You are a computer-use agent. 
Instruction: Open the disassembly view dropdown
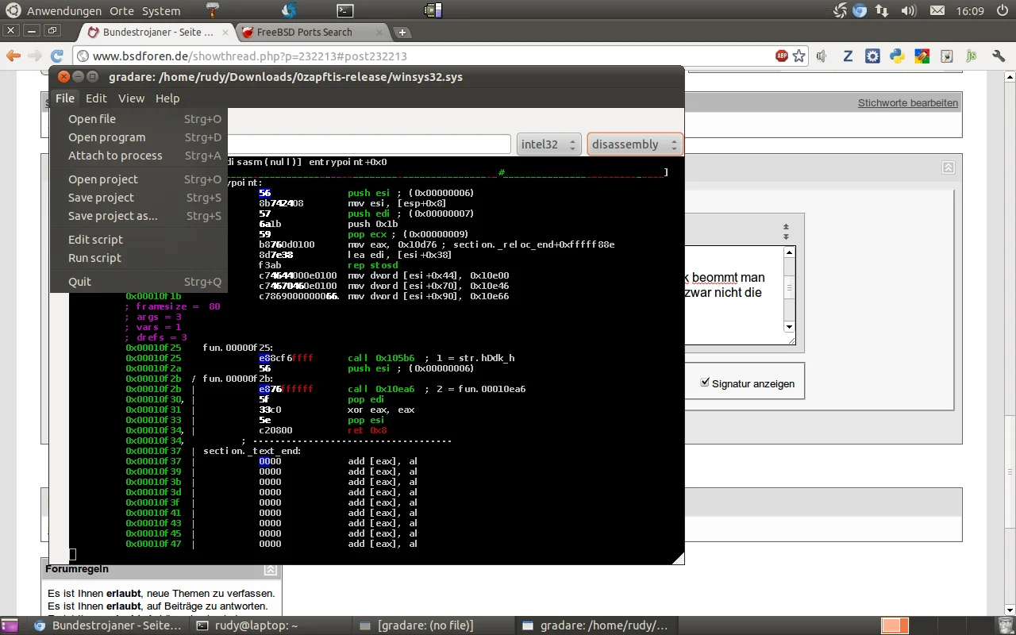pyautogui.click(x=635, y=144)
